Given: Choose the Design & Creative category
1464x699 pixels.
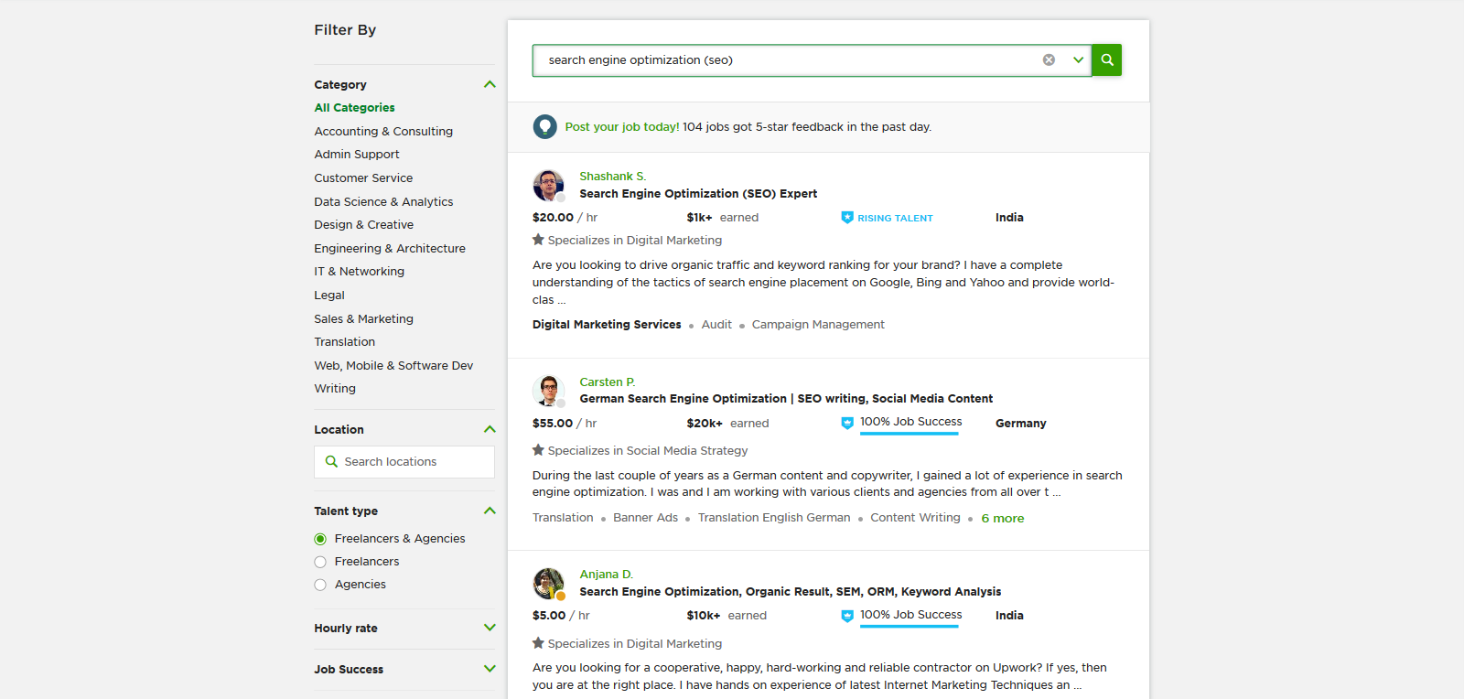Looking at the screenshot, I should pos(363,225).
